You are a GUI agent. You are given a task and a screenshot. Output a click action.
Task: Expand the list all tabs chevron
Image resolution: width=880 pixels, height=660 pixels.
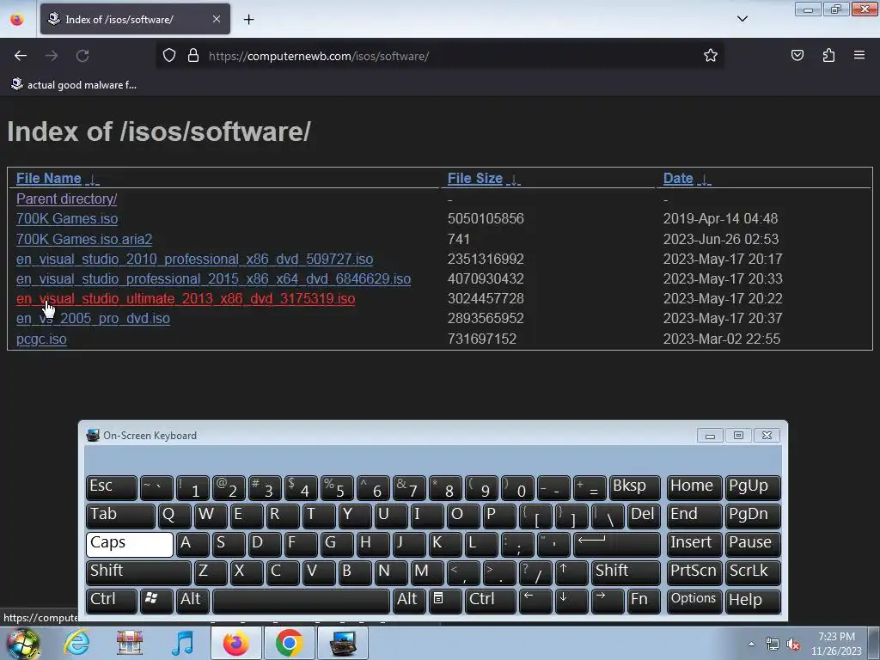[742, 19]
